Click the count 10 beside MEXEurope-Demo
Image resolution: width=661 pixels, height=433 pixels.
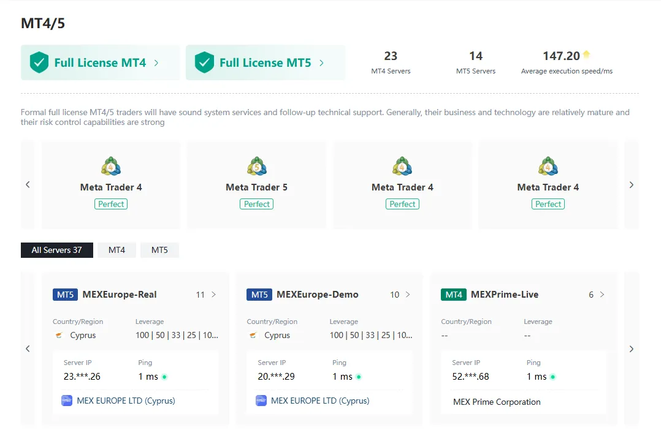point(395,295)
